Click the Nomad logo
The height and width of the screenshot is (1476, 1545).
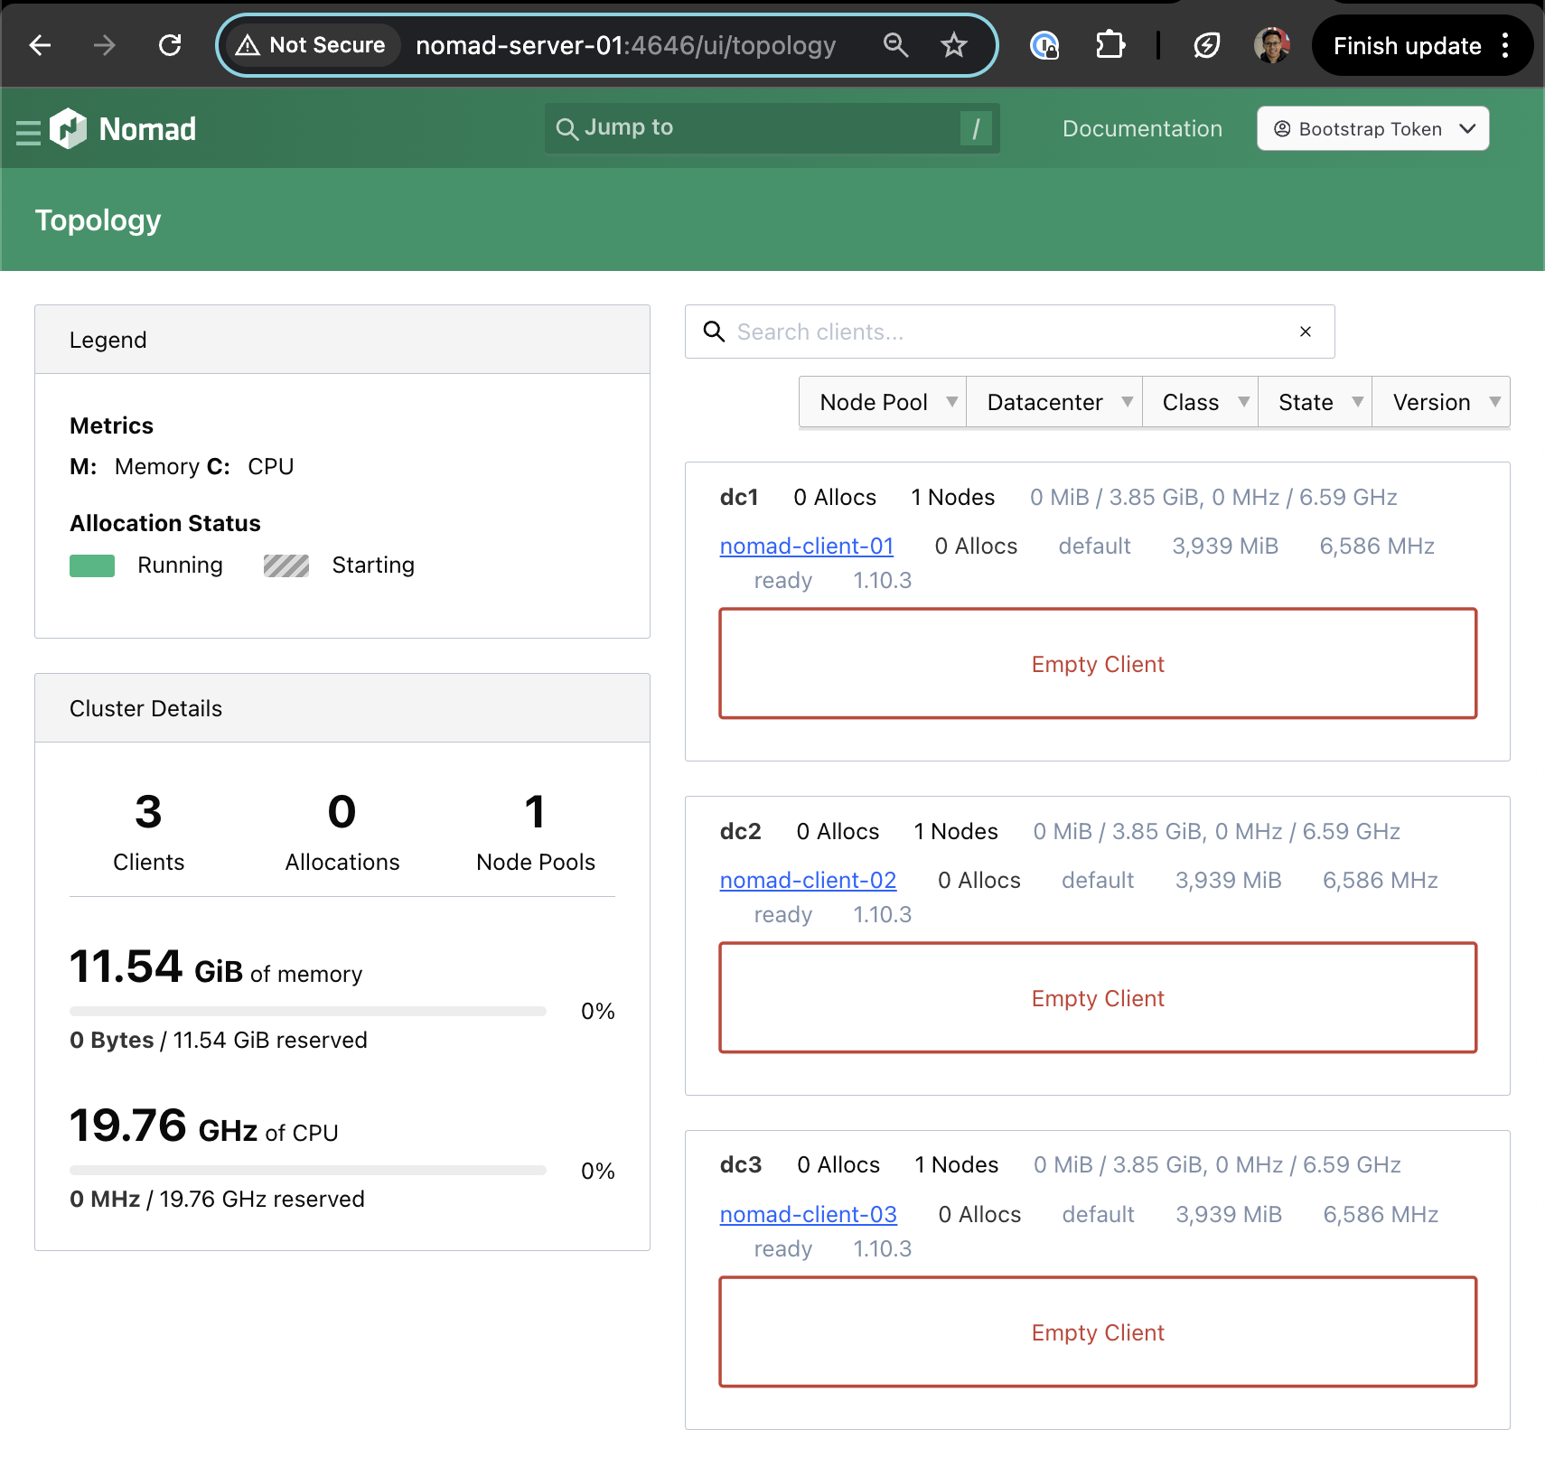click(70, 128)
